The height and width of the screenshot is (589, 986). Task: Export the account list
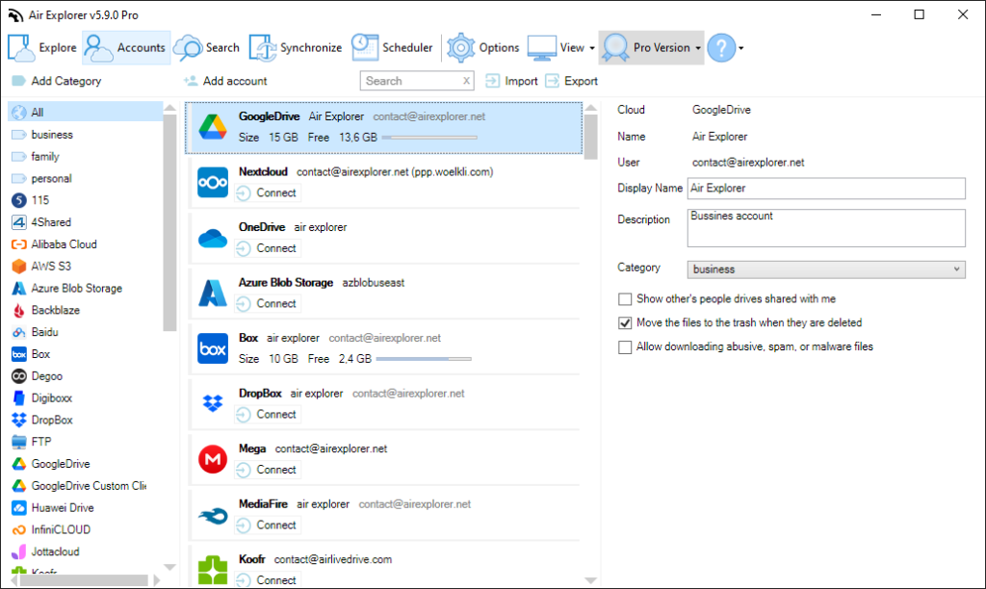pyautogui.click(x=571, y=81)
